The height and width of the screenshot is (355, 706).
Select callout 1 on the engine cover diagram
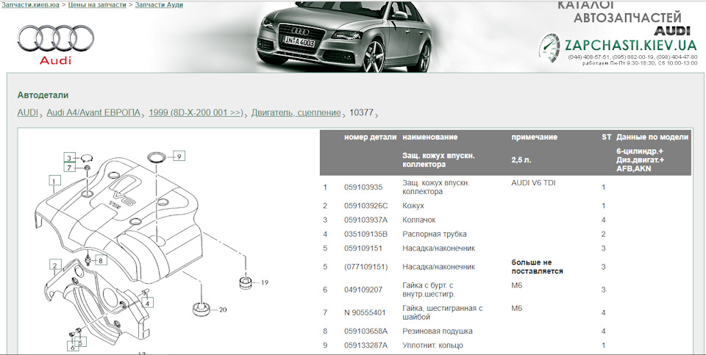54,182
